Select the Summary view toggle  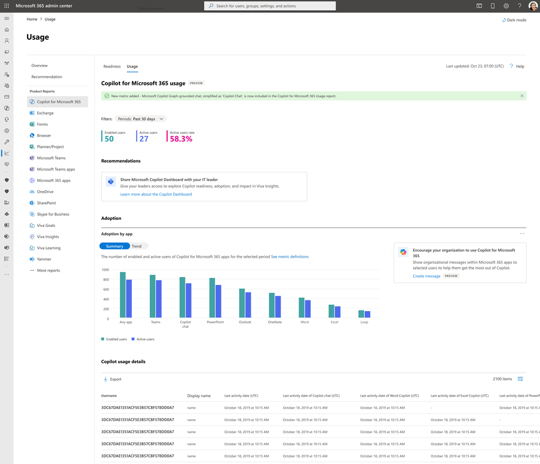click(x=115, y=246)
